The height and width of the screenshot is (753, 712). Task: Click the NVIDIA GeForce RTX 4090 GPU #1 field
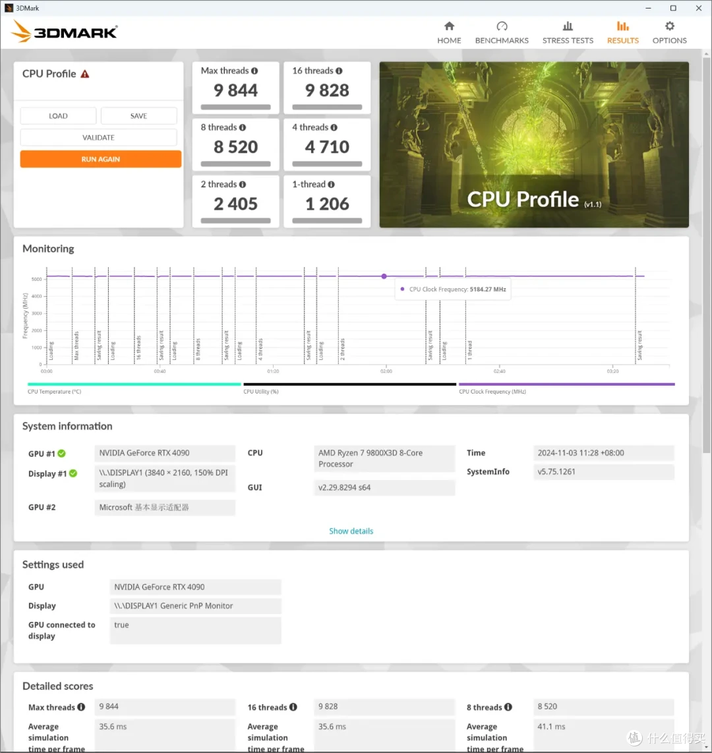coord(165,453)
